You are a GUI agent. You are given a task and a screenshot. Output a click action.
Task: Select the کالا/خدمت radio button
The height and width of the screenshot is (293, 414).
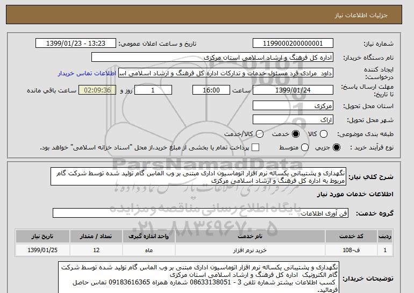point(260,134)
